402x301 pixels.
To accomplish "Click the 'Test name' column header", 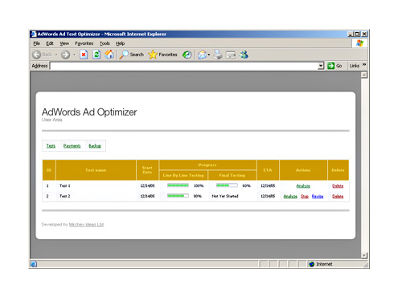I will (96, 170).
